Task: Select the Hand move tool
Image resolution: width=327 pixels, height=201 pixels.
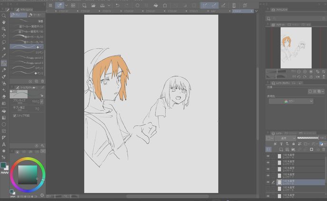Action: coord(4,22)
